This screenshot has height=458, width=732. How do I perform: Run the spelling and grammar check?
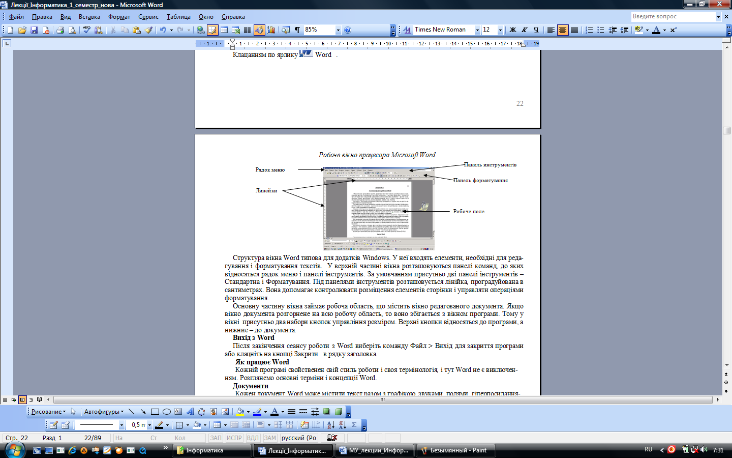click(87, 30)
